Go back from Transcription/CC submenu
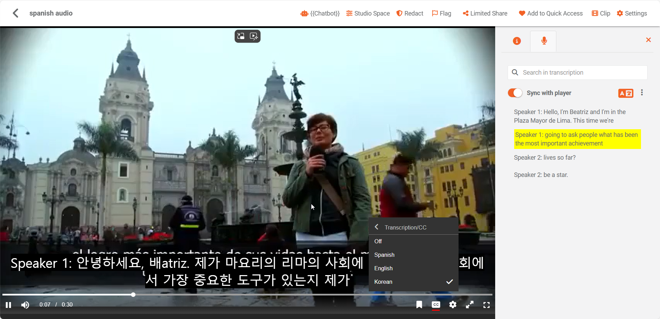This screenshot has height=319, width=660. (x=377, y=227)
